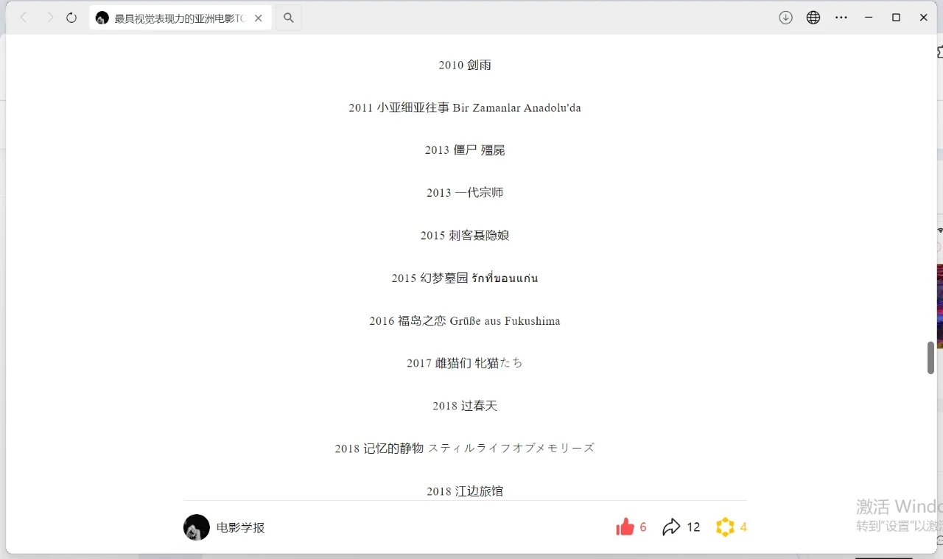Share the article using the share arrow icon
This screenshot has width=943, height=559.
(671, 527)
